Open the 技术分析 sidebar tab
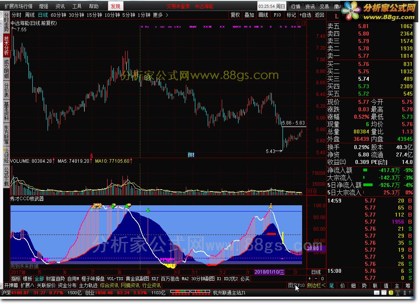This screenshot has width=419, height=304. 6,46
